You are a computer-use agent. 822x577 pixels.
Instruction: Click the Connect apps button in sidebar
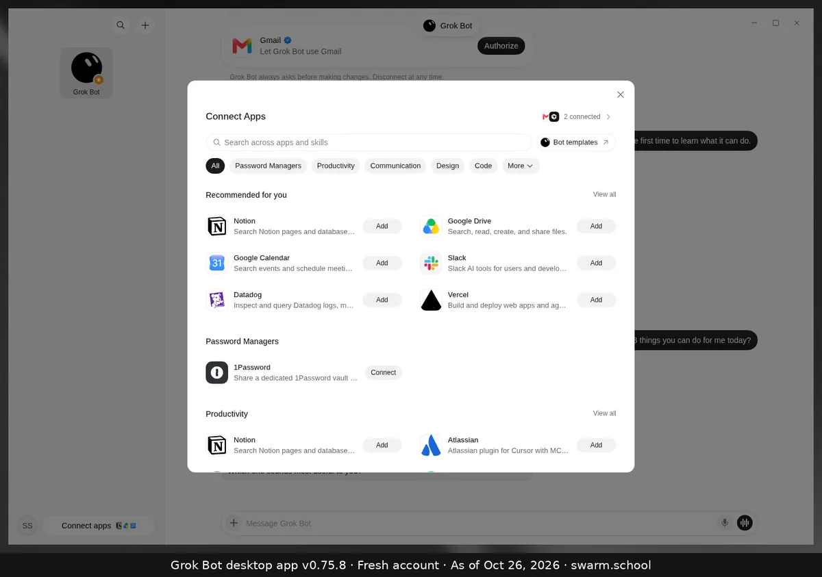99,526
